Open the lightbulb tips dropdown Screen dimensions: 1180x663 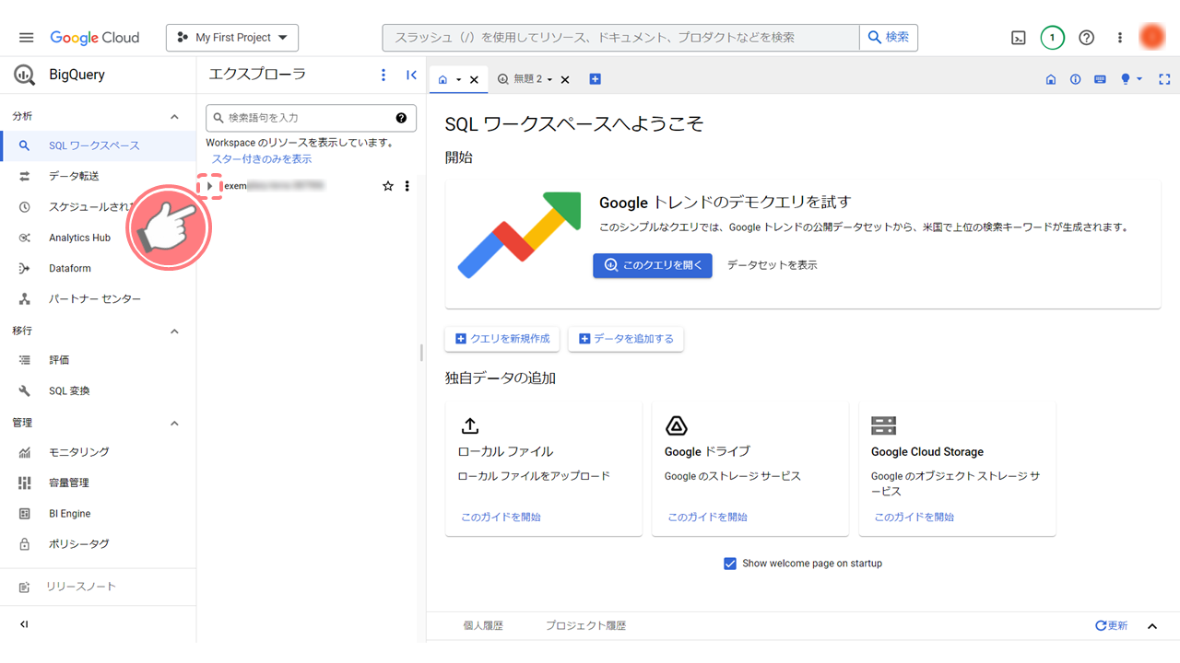(x=1131, y=79)
